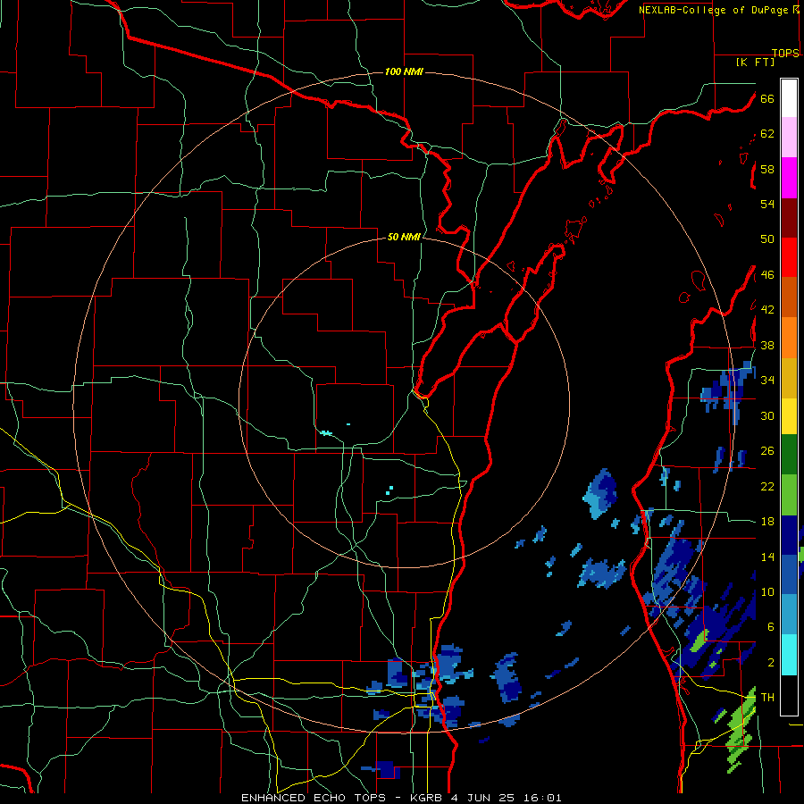Select the dark orange swatch in the legend
This screenshot has width=804, height=804.
coord(789,297)
